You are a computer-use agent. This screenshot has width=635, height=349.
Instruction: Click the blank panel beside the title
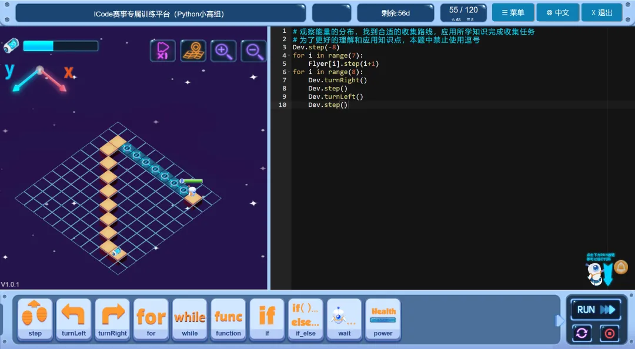tap(331, 13)
